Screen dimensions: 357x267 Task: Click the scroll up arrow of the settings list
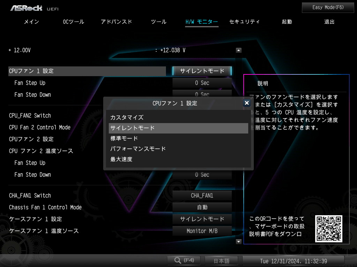[238, 50]
